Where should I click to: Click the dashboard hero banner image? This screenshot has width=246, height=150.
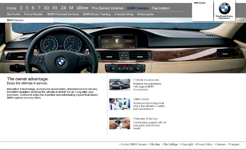pyautogui.click(x=123, y=48)
